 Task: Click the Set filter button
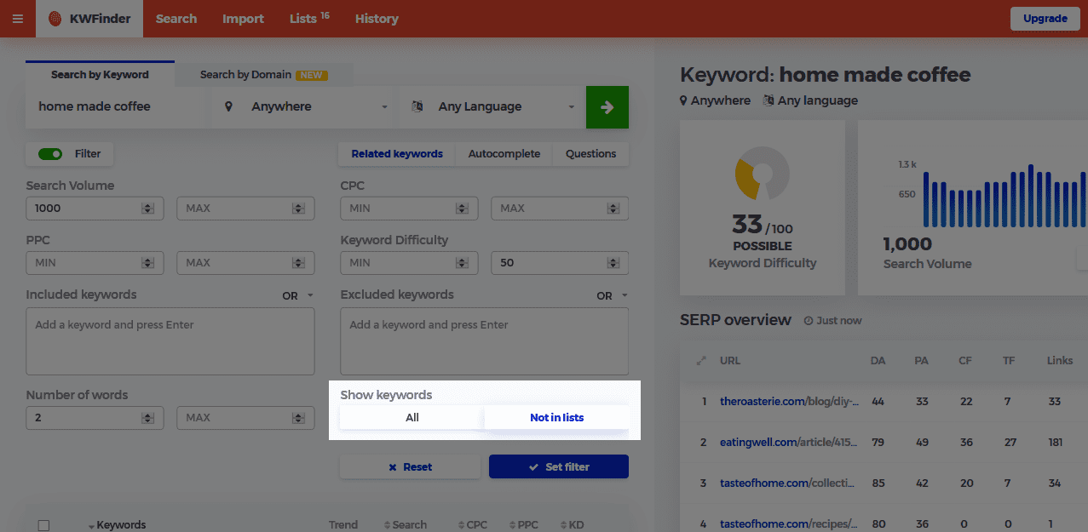tap(559, 466)
